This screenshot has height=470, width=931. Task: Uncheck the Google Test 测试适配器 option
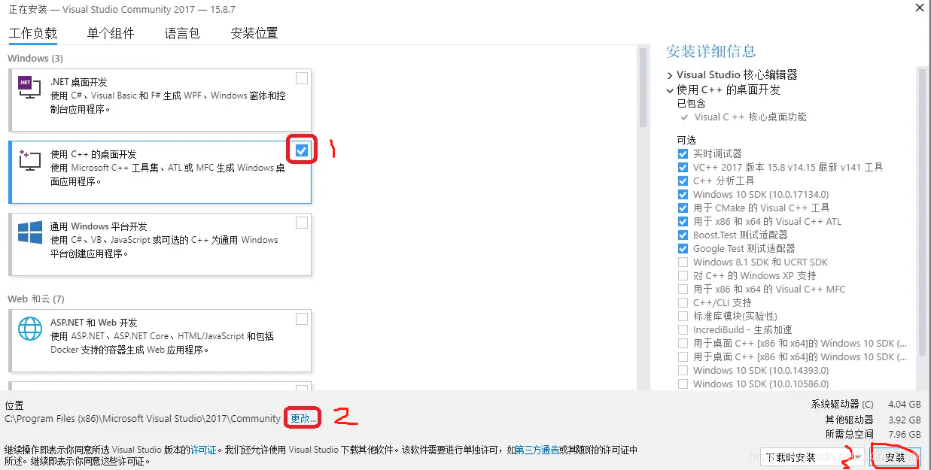683,248
